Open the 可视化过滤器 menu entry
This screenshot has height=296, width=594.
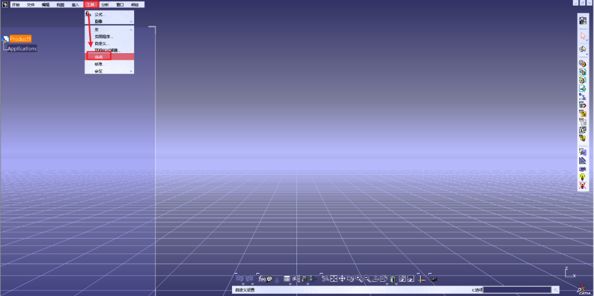(x=109, y=51)
